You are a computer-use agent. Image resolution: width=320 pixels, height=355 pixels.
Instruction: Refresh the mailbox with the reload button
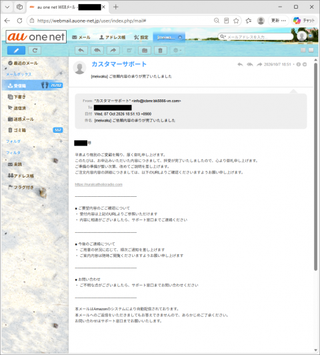point(35,50)
